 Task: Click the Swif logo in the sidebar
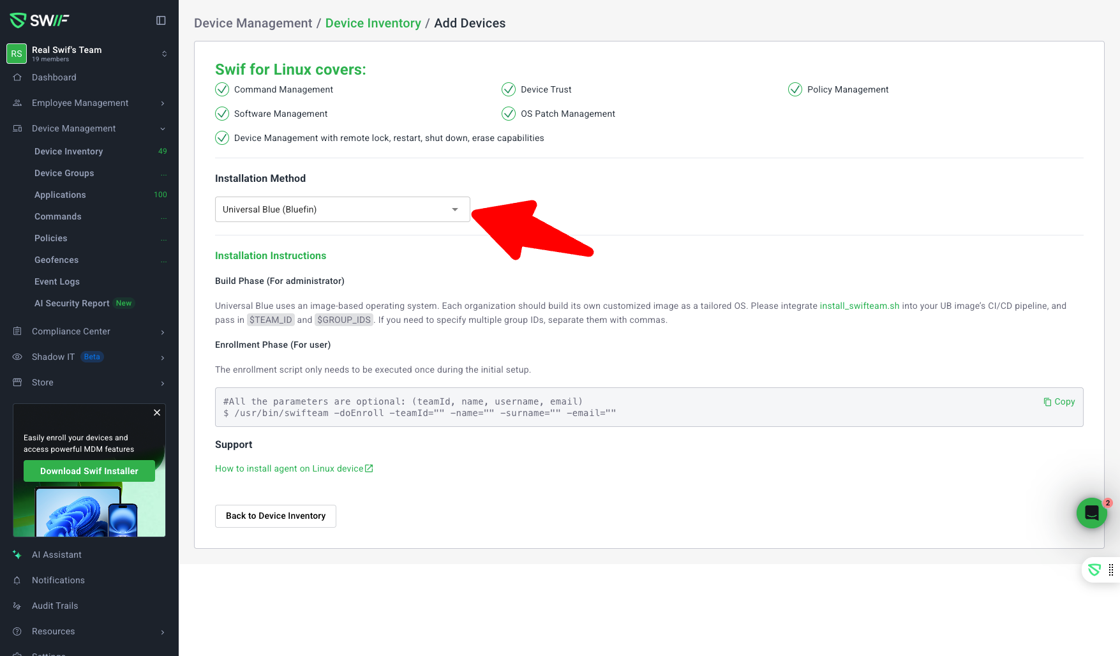[x=40, y=20]
